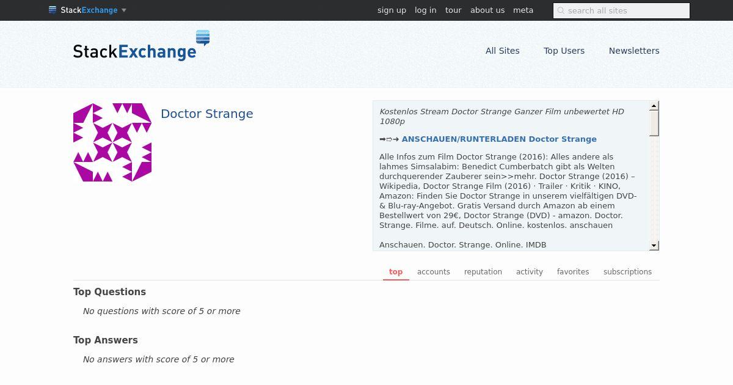Select the top tab
The height and width of the screenshot is (385, 733).
click(396, 272)
